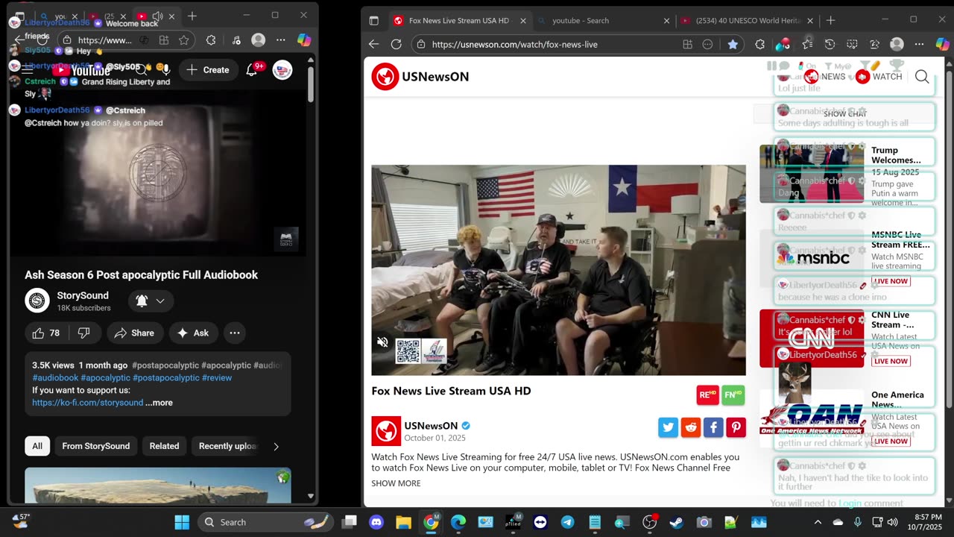954x537 pixels.
Task: Open Extensions puzzle icon in right Edge window
Action: click(x=759, y=44)
